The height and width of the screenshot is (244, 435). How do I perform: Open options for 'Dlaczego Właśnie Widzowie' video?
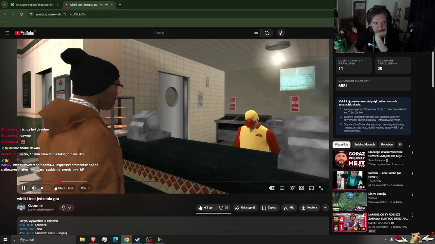[x=413, y=152]
